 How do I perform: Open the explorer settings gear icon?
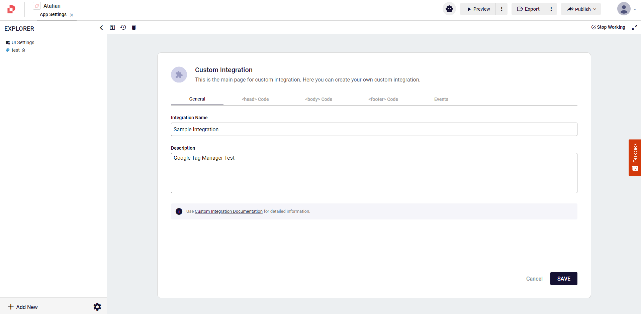click(x=97, y=307)
